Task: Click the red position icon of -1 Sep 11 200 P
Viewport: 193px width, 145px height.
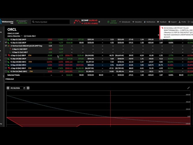Action: tap(9, 55)
